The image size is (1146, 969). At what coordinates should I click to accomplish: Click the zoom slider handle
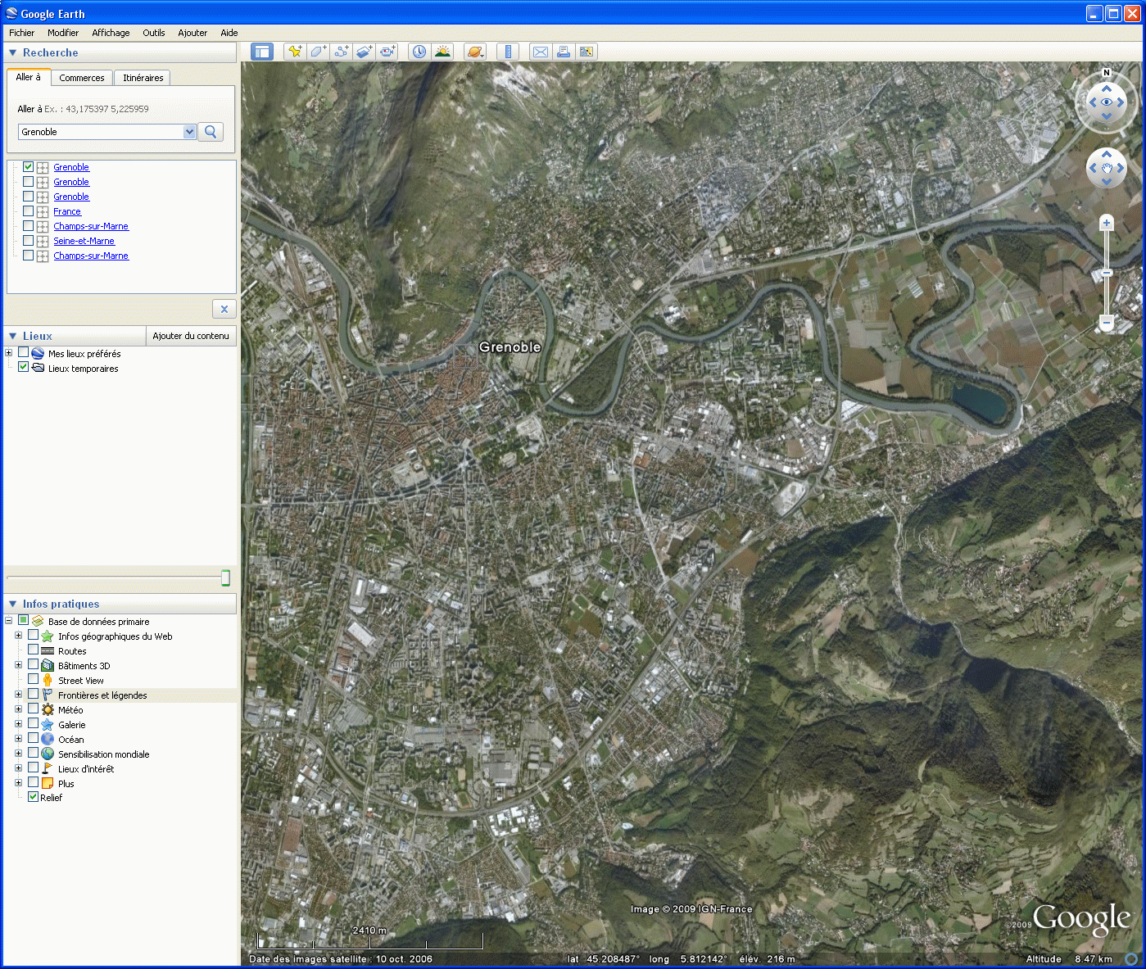click(1107, 273)
